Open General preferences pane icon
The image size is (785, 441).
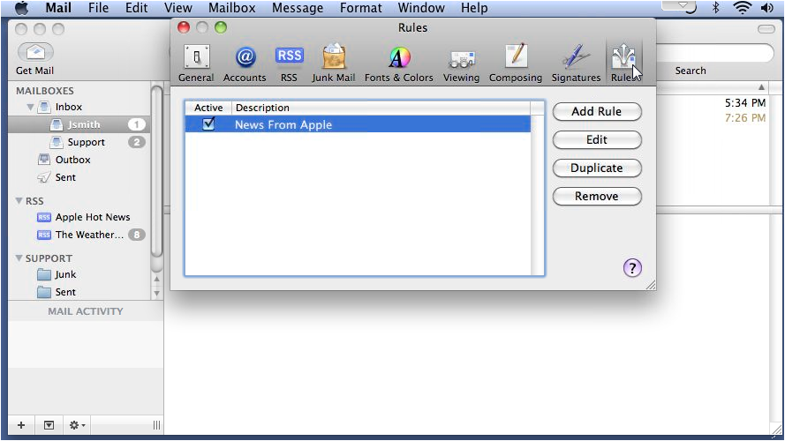[196, 57]
